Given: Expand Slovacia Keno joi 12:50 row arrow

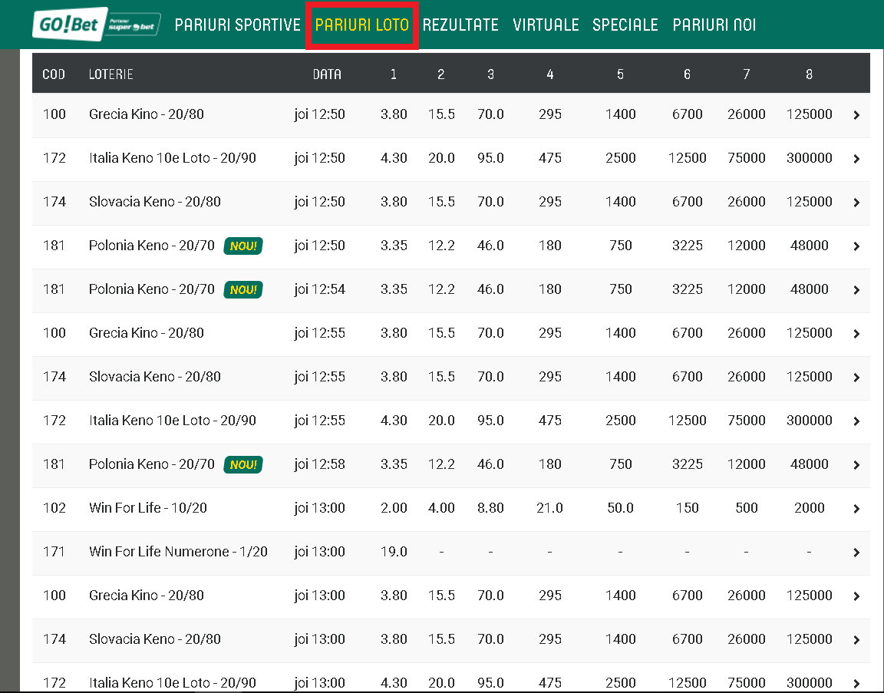Looking at the screenshot, I should 856,203.
